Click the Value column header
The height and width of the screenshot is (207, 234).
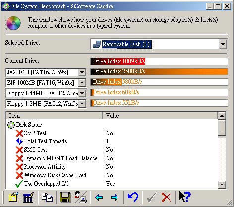(x=160, y=116)
